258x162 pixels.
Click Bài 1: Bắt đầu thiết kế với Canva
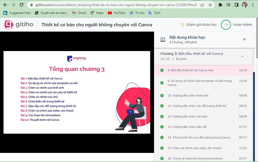[x=41, y=78]
